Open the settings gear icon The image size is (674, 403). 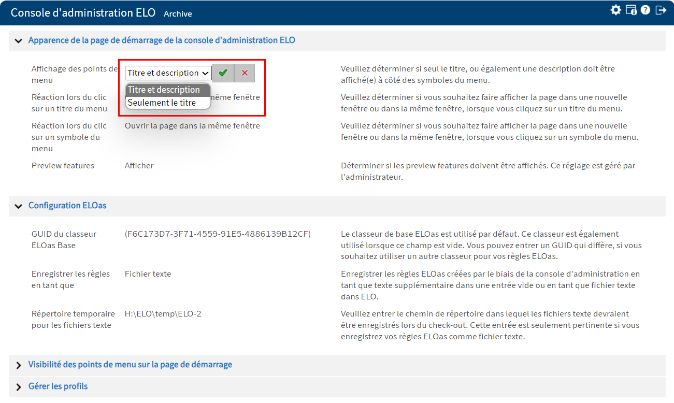(615, 10)
